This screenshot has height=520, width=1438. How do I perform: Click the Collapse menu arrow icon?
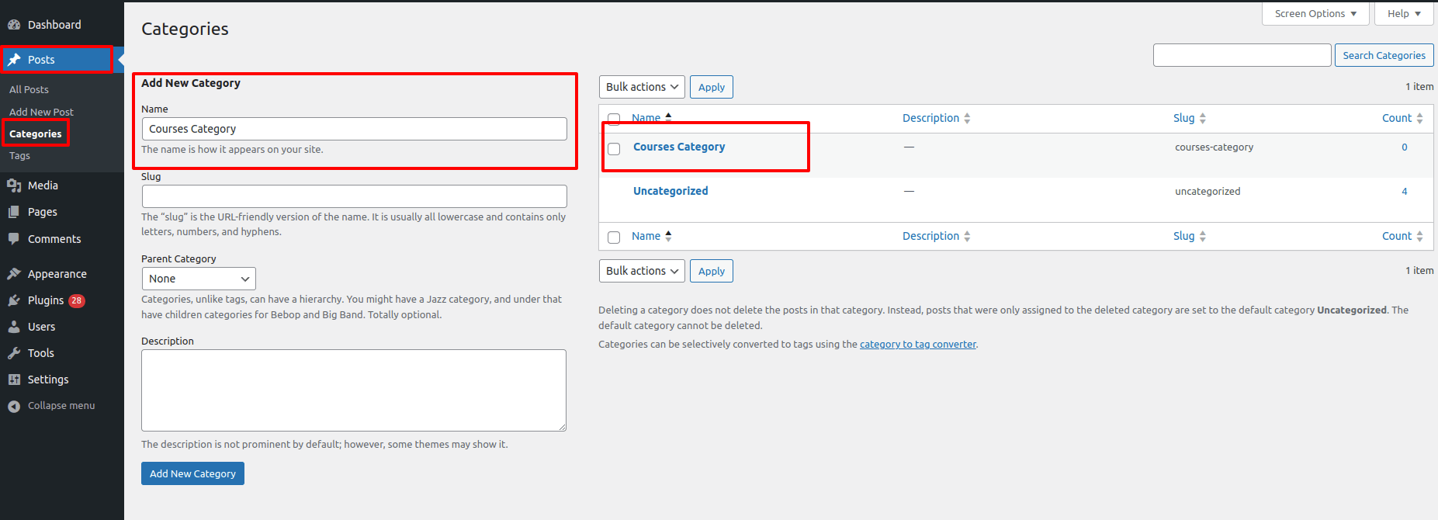click(14, 406)
